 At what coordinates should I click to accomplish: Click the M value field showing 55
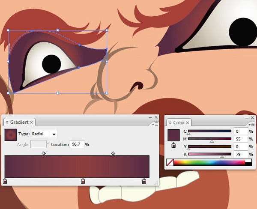[x=241, y=139]
